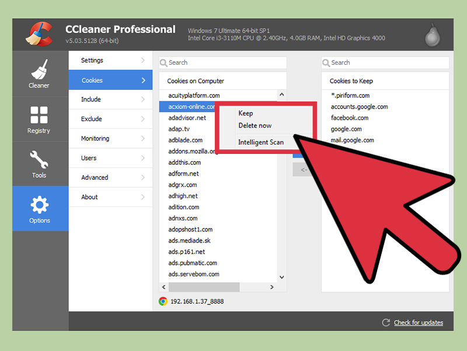This screenshot has height=351, width=467.
Task: Click chevron arrow on Settings row
Action: click(x=143, y=61)
